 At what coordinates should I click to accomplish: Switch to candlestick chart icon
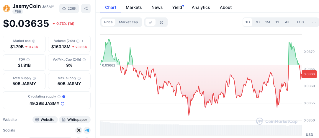pyautogui.click(x=161, y=22)
